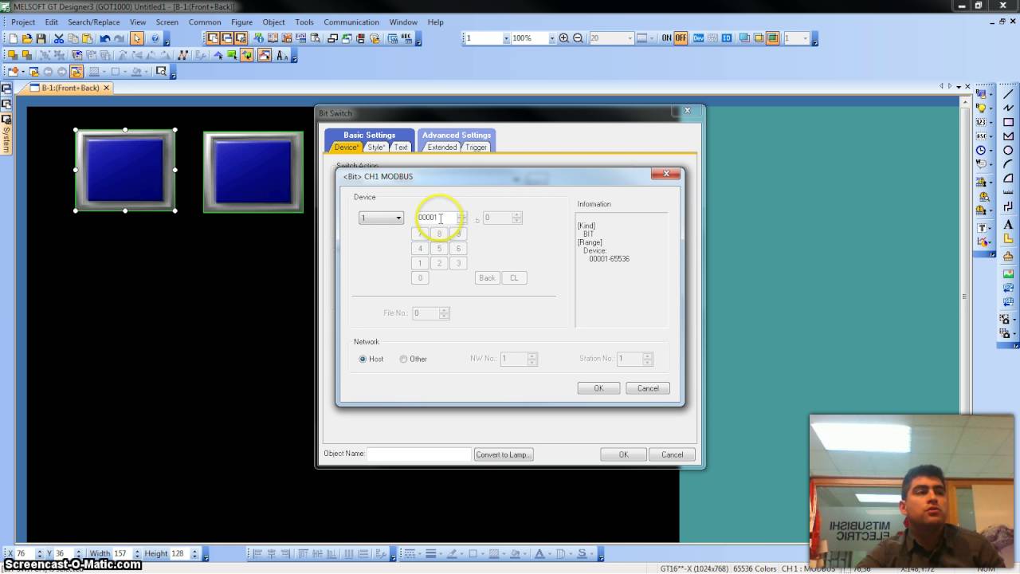Select the Host network radio button

coord(363,359)
